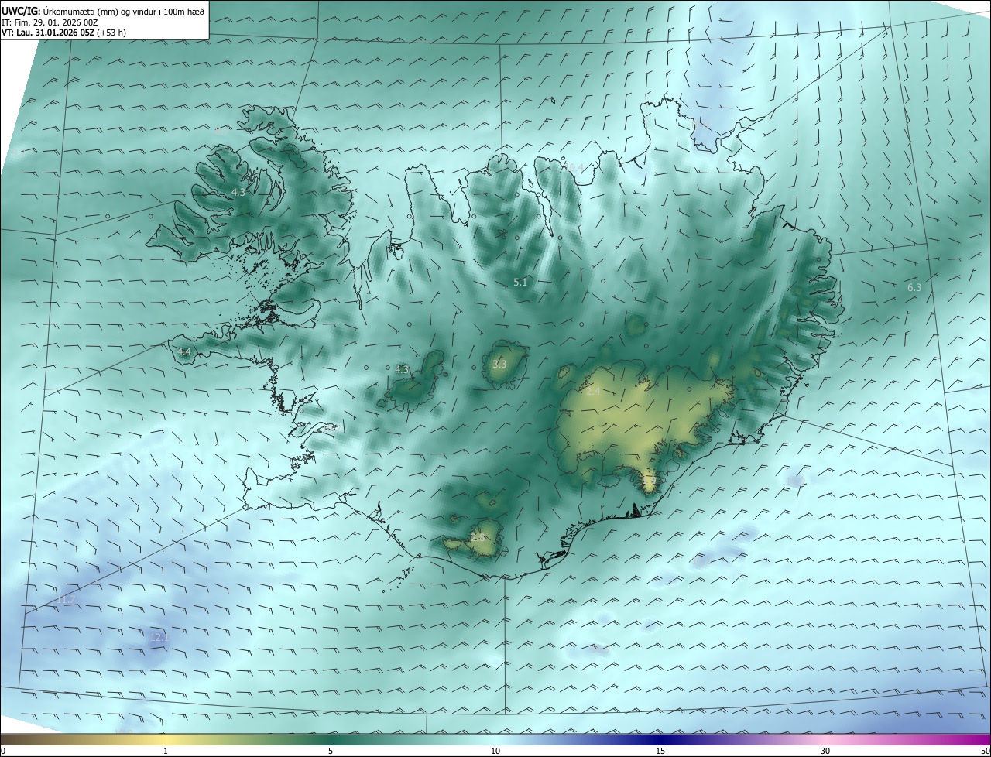Click the color scale tick label "30"
Viewport: 991px width, 757px height.
click(x=825, y=751)
